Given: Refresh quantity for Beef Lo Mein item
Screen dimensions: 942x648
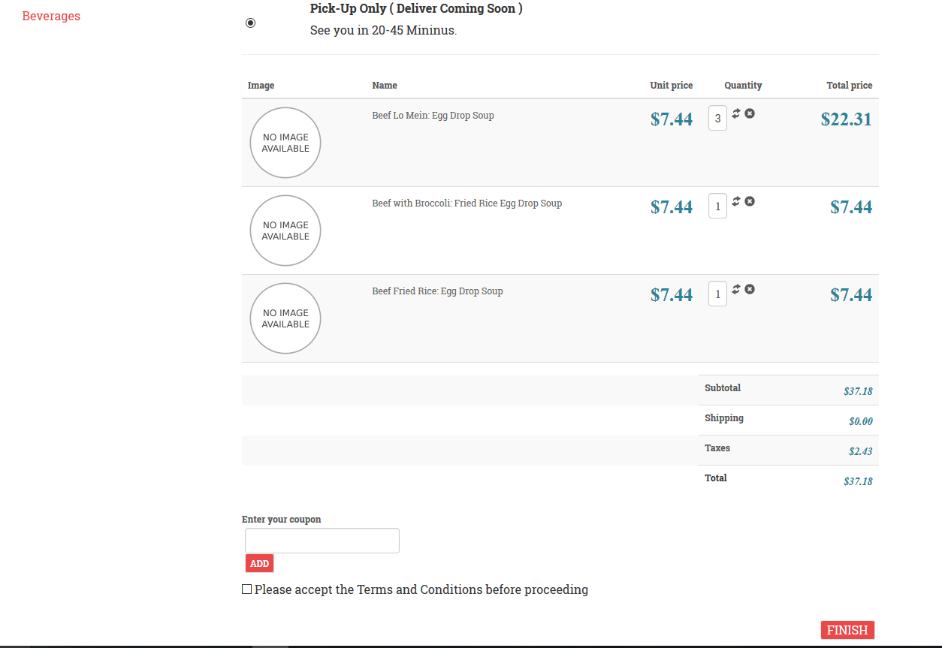Looking at the screenshot, I should [736, 113].
